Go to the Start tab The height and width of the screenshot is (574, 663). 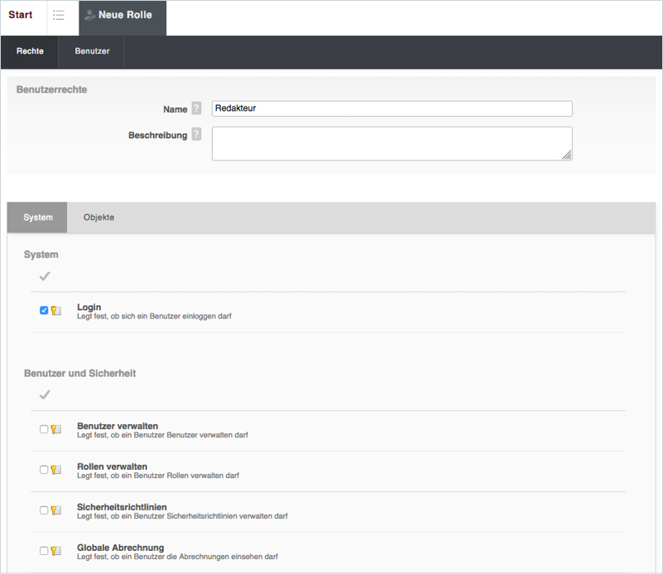click(x=21, y=16)
